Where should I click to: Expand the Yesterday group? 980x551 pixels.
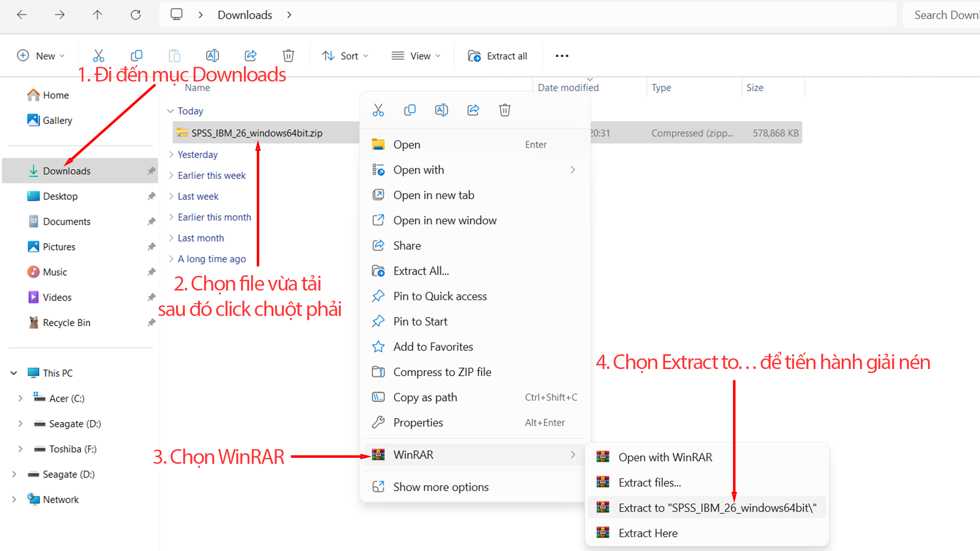[x=170, y=154]
